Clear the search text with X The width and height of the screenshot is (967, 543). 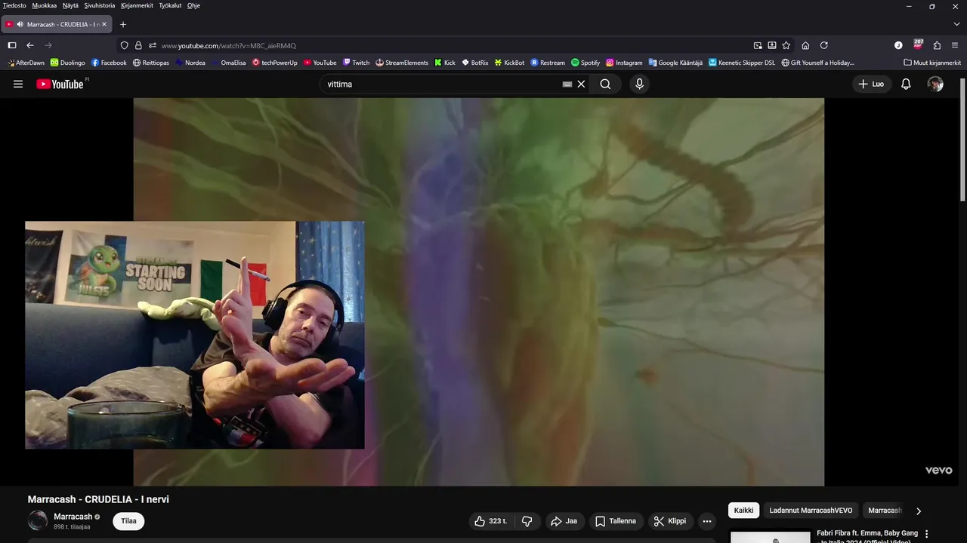point(581,84)
